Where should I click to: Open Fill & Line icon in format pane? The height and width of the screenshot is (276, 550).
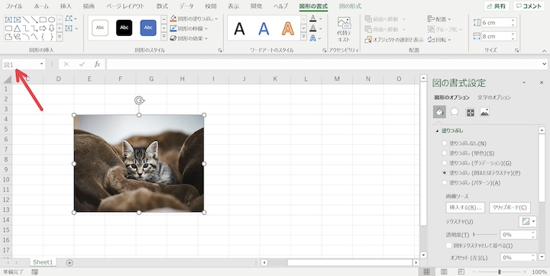pyautogui.click(x=439, y=112)
